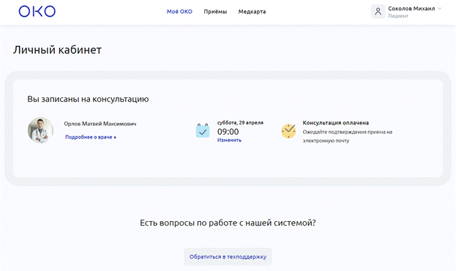456x271 pixels.
Task: Click doctor Орлов's photo thumbnail
Action: click(40, 130)
